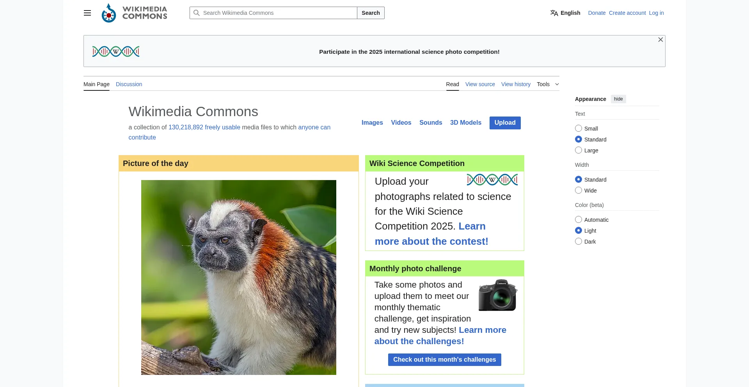This screenshot has width=749, height=387.
Task: Open the English language selector
Action: pyautogui.click(x=570, y=13)
